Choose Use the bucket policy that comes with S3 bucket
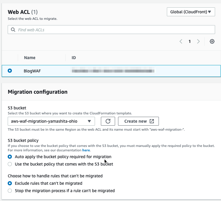 (x=10, y=164)
